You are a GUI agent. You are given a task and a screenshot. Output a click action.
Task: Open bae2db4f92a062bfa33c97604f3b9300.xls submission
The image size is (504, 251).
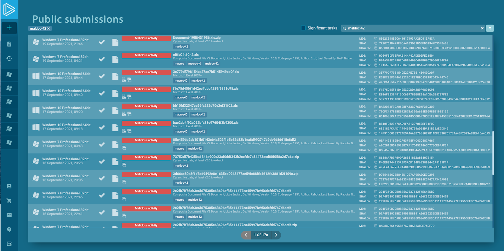[x=206, y=123]
